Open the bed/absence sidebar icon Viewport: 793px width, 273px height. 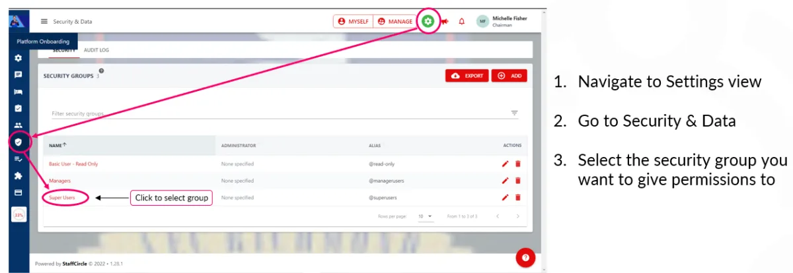click(19, 92)
